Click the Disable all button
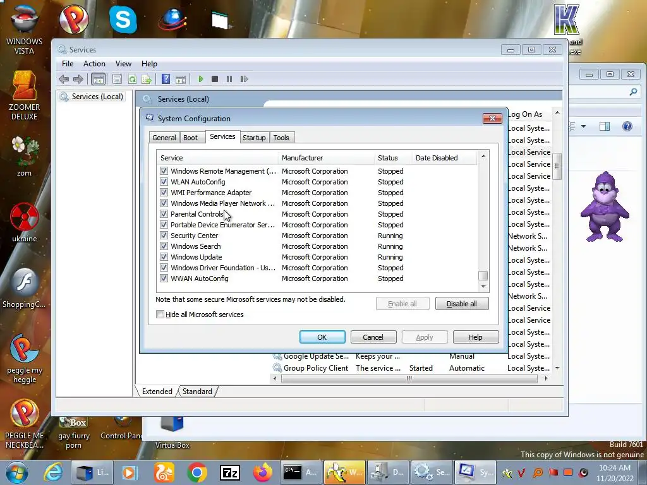The width and height of the screenshot is (647, 485). pyautogui.click(x=462, y=304)
